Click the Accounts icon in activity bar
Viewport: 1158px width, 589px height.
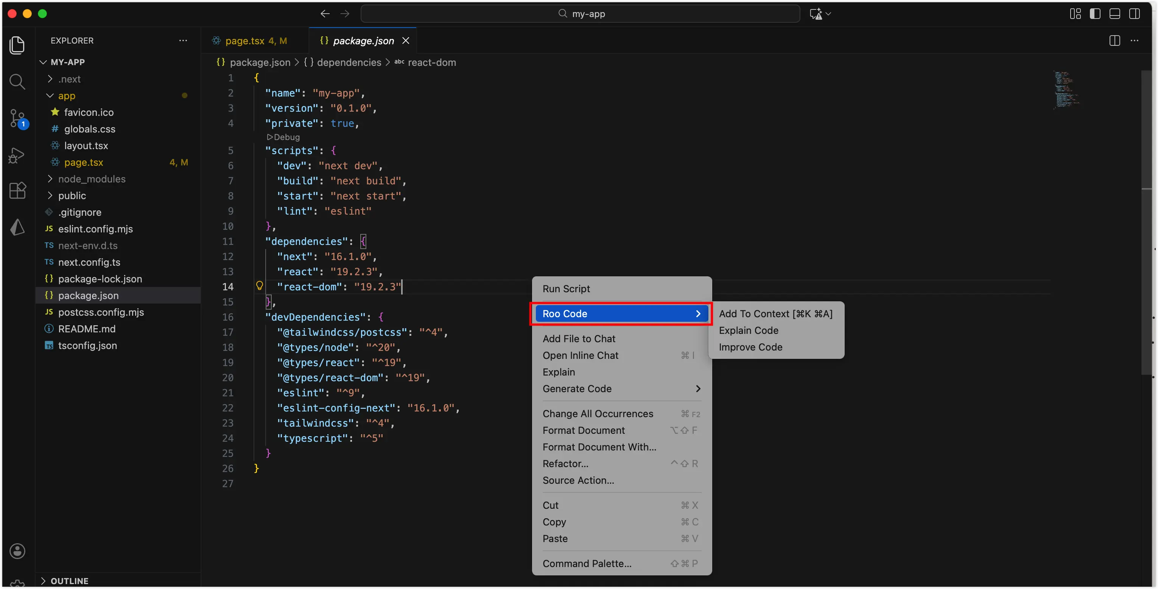tap(17, 551)
